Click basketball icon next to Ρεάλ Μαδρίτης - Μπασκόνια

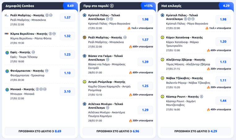(85, 38)
